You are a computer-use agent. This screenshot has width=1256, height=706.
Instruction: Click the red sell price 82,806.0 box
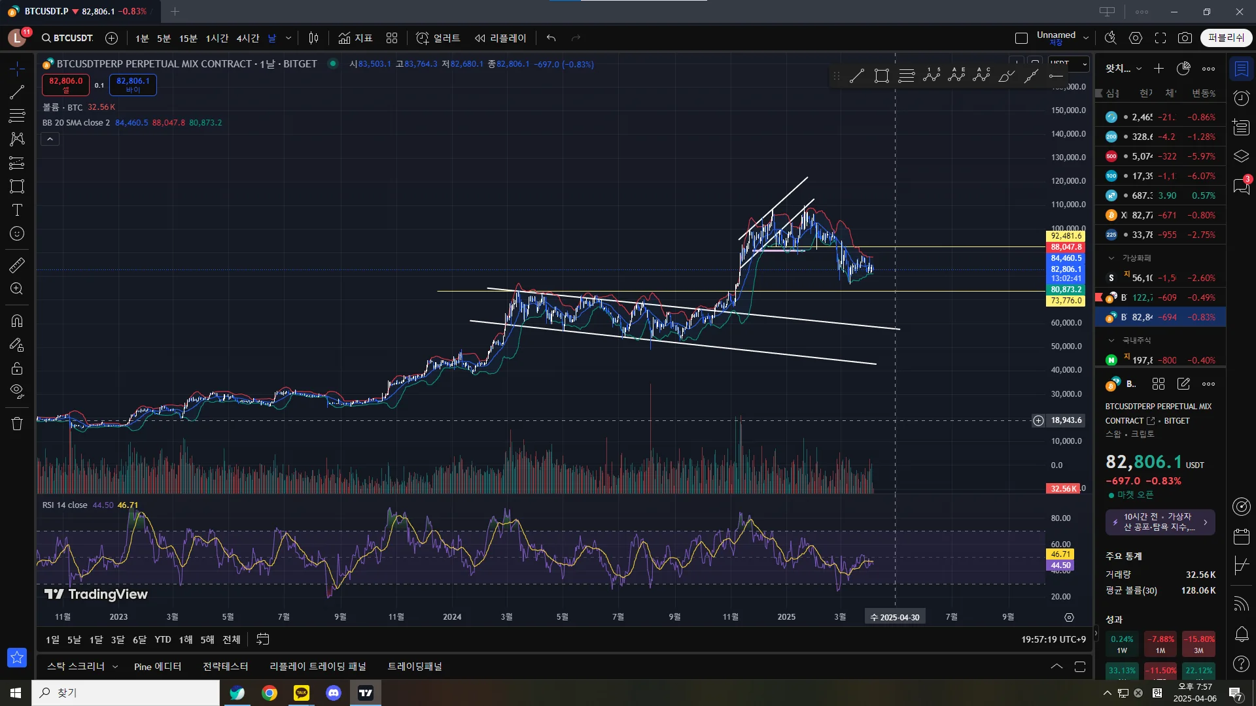tap(66, 84)
